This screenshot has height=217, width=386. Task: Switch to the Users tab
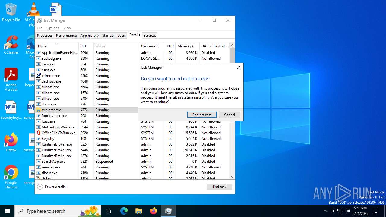click(x=122, y=36)
